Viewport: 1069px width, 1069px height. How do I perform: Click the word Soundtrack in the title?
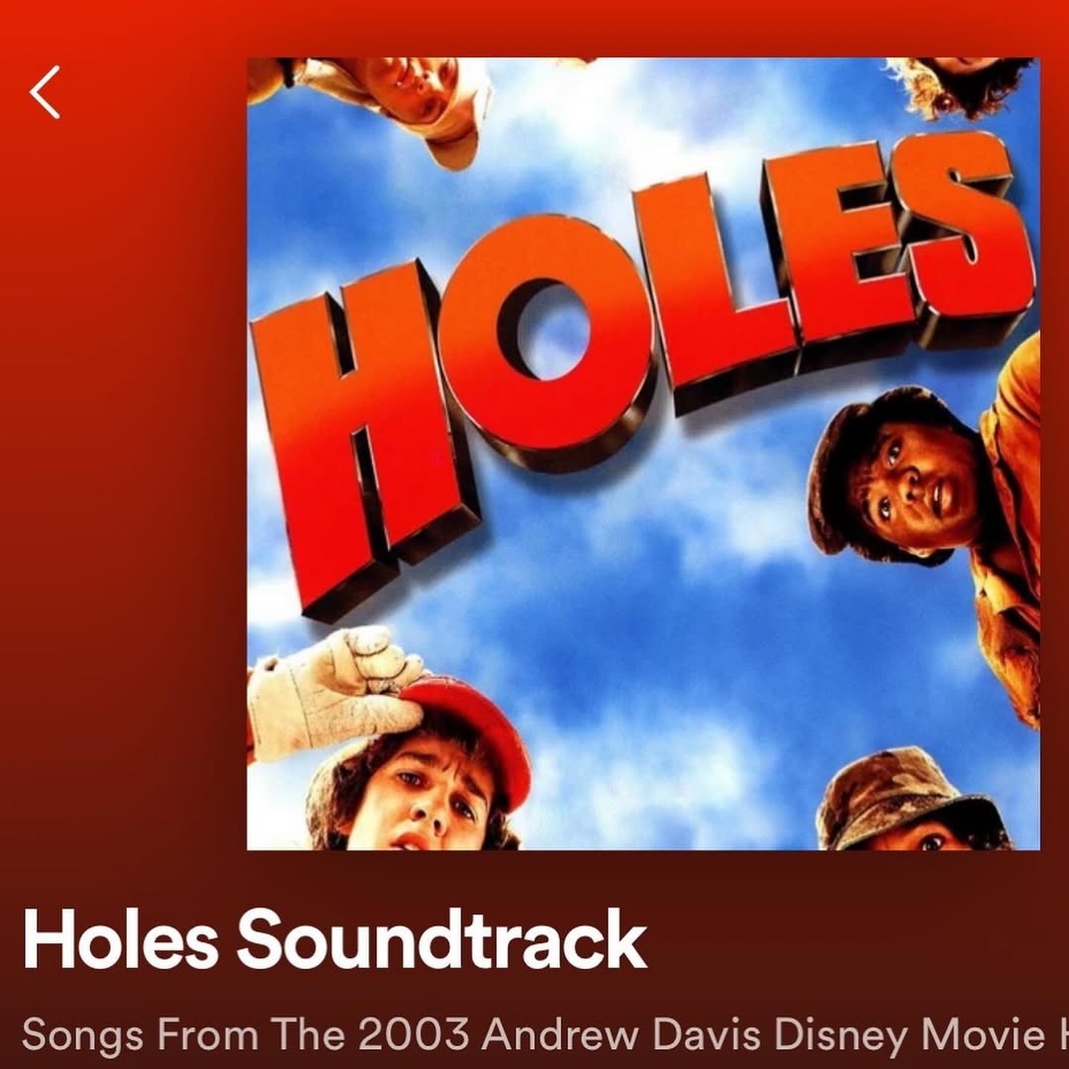click(441, 938)
